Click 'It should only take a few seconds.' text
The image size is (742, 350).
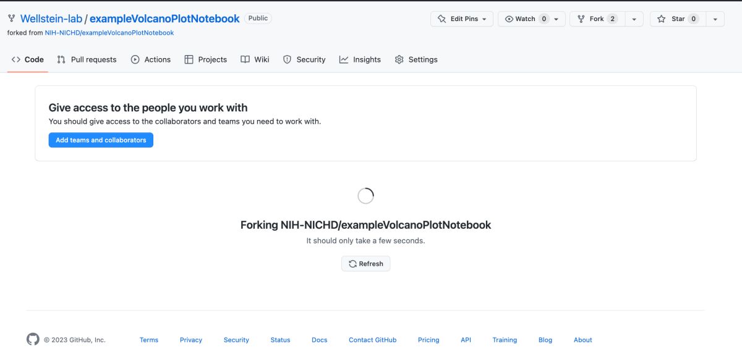click(x=366, y=241)
